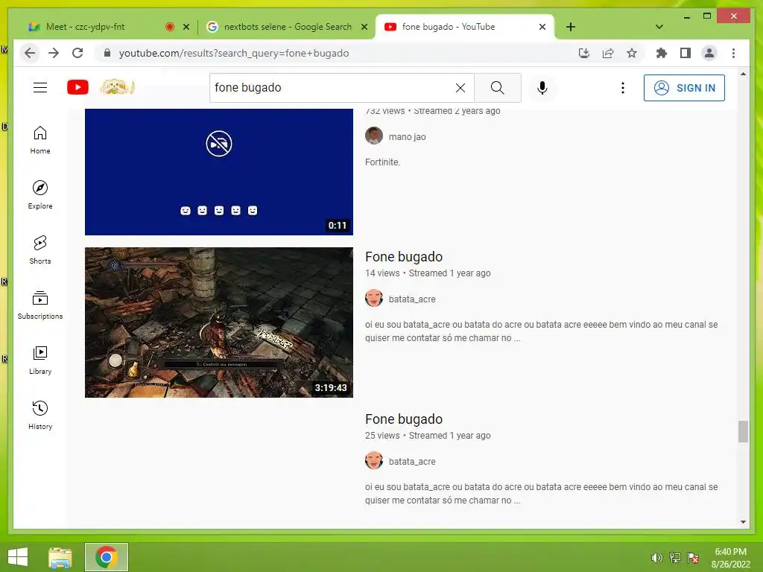This screenshot has height=572, width=763.
Task: Open Library in the sidebar
Action: click(40, 360)
